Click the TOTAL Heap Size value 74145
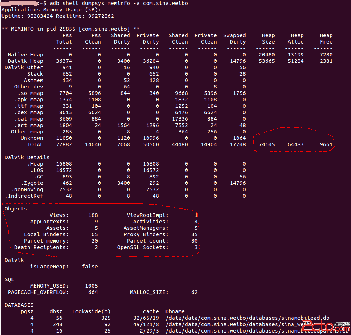The width and height of the screenshot is (351, 335). tap(267, 145)
